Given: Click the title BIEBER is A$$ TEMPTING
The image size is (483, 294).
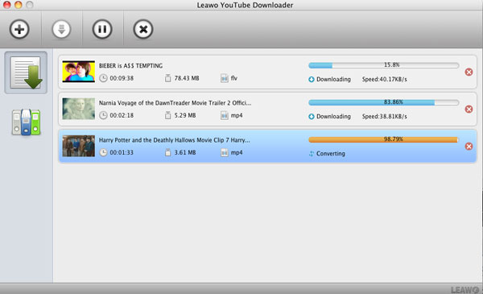Looking at the screenshot, I should (130, 65).
